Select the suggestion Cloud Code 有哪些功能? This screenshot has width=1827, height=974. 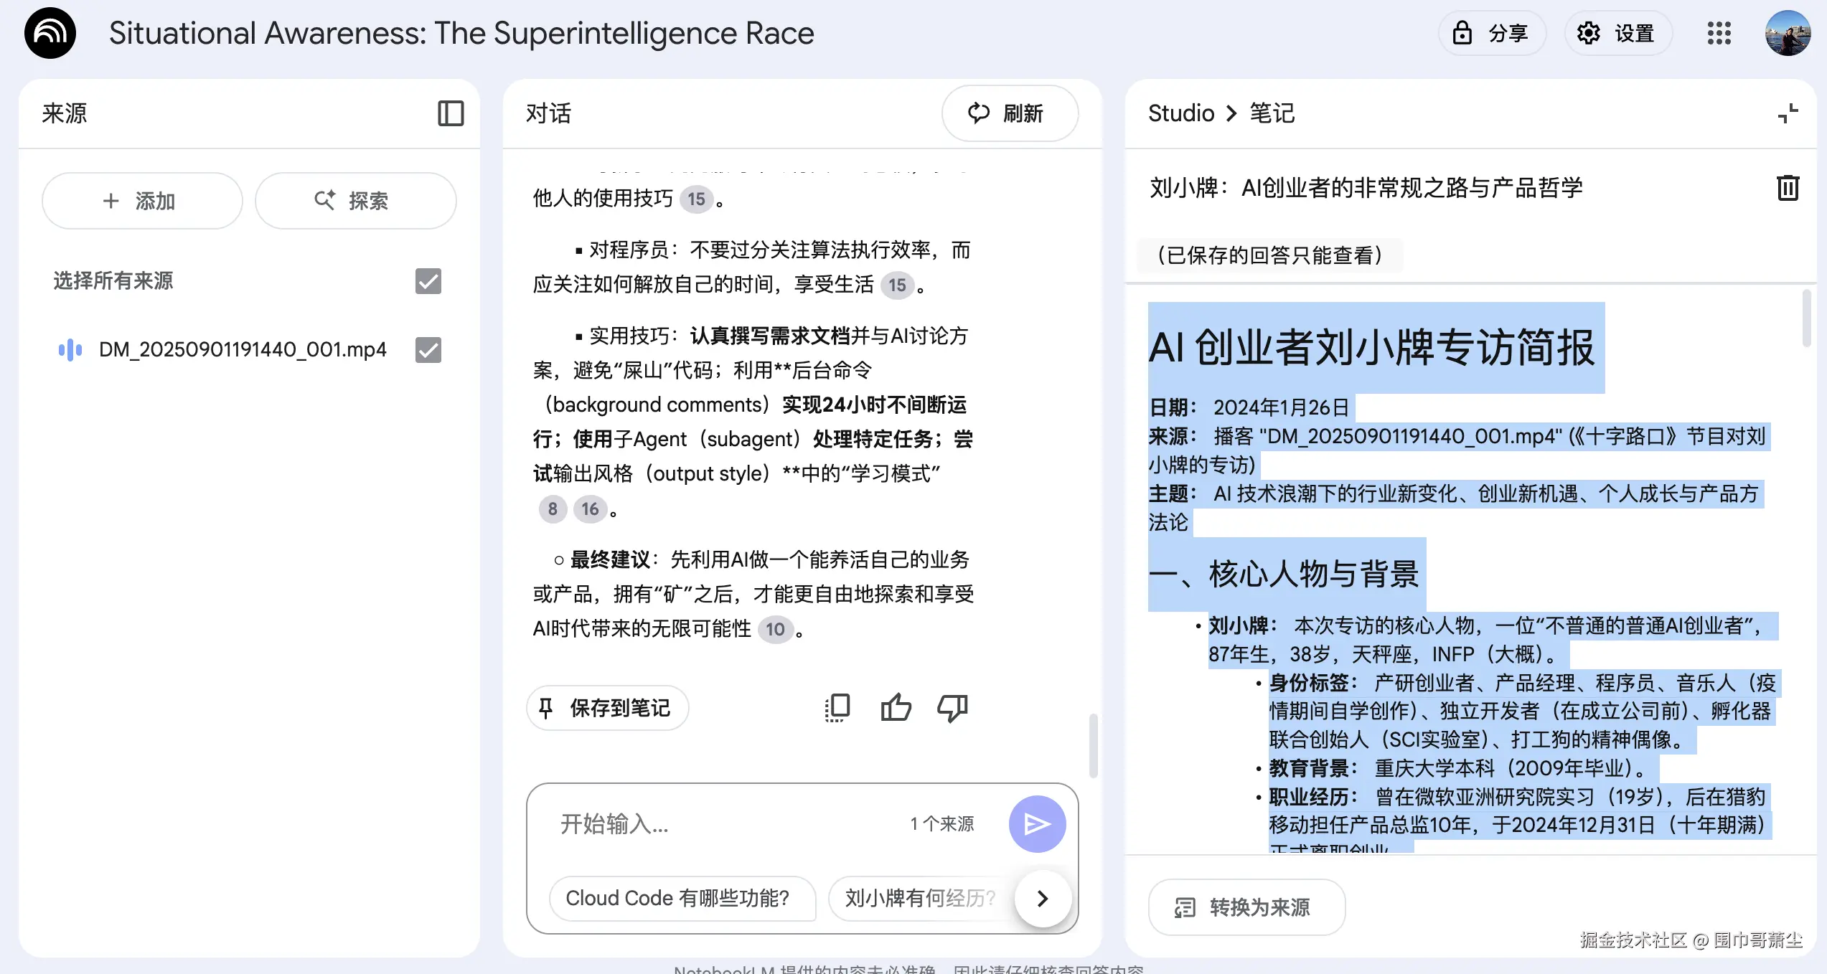(682, 898)
